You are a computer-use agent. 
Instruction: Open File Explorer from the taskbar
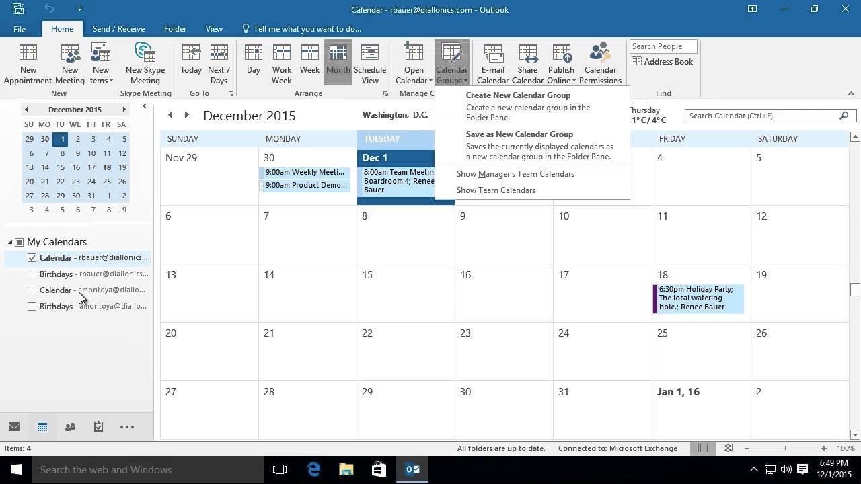coord(346,469)
